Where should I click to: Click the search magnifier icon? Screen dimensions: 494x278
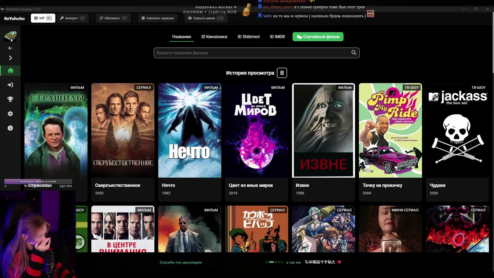tap(354, 53)
